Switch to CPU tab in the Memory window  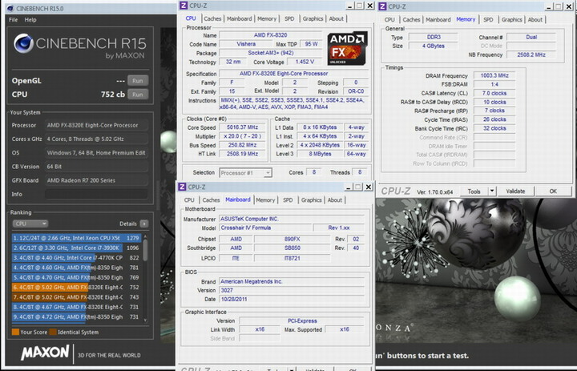coord(389,20)
